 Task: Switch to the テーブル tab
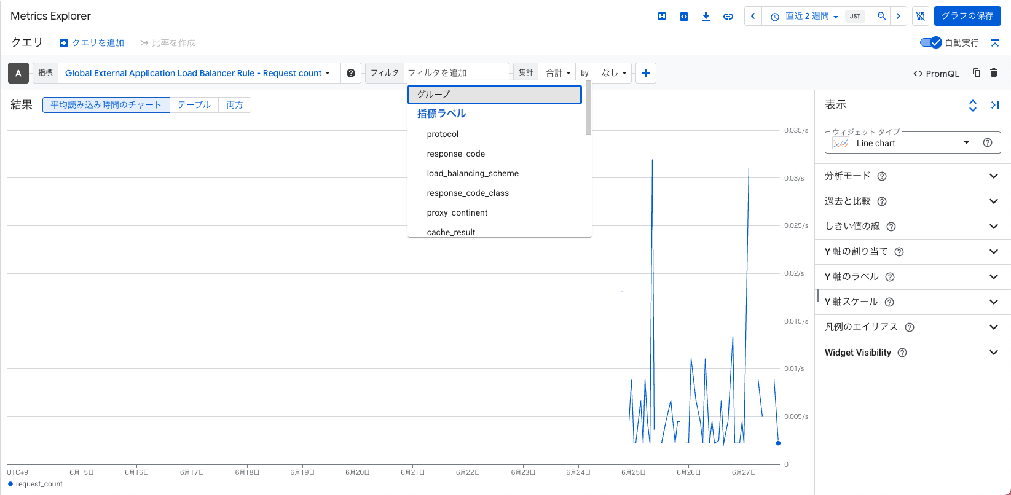click(194, 105)
